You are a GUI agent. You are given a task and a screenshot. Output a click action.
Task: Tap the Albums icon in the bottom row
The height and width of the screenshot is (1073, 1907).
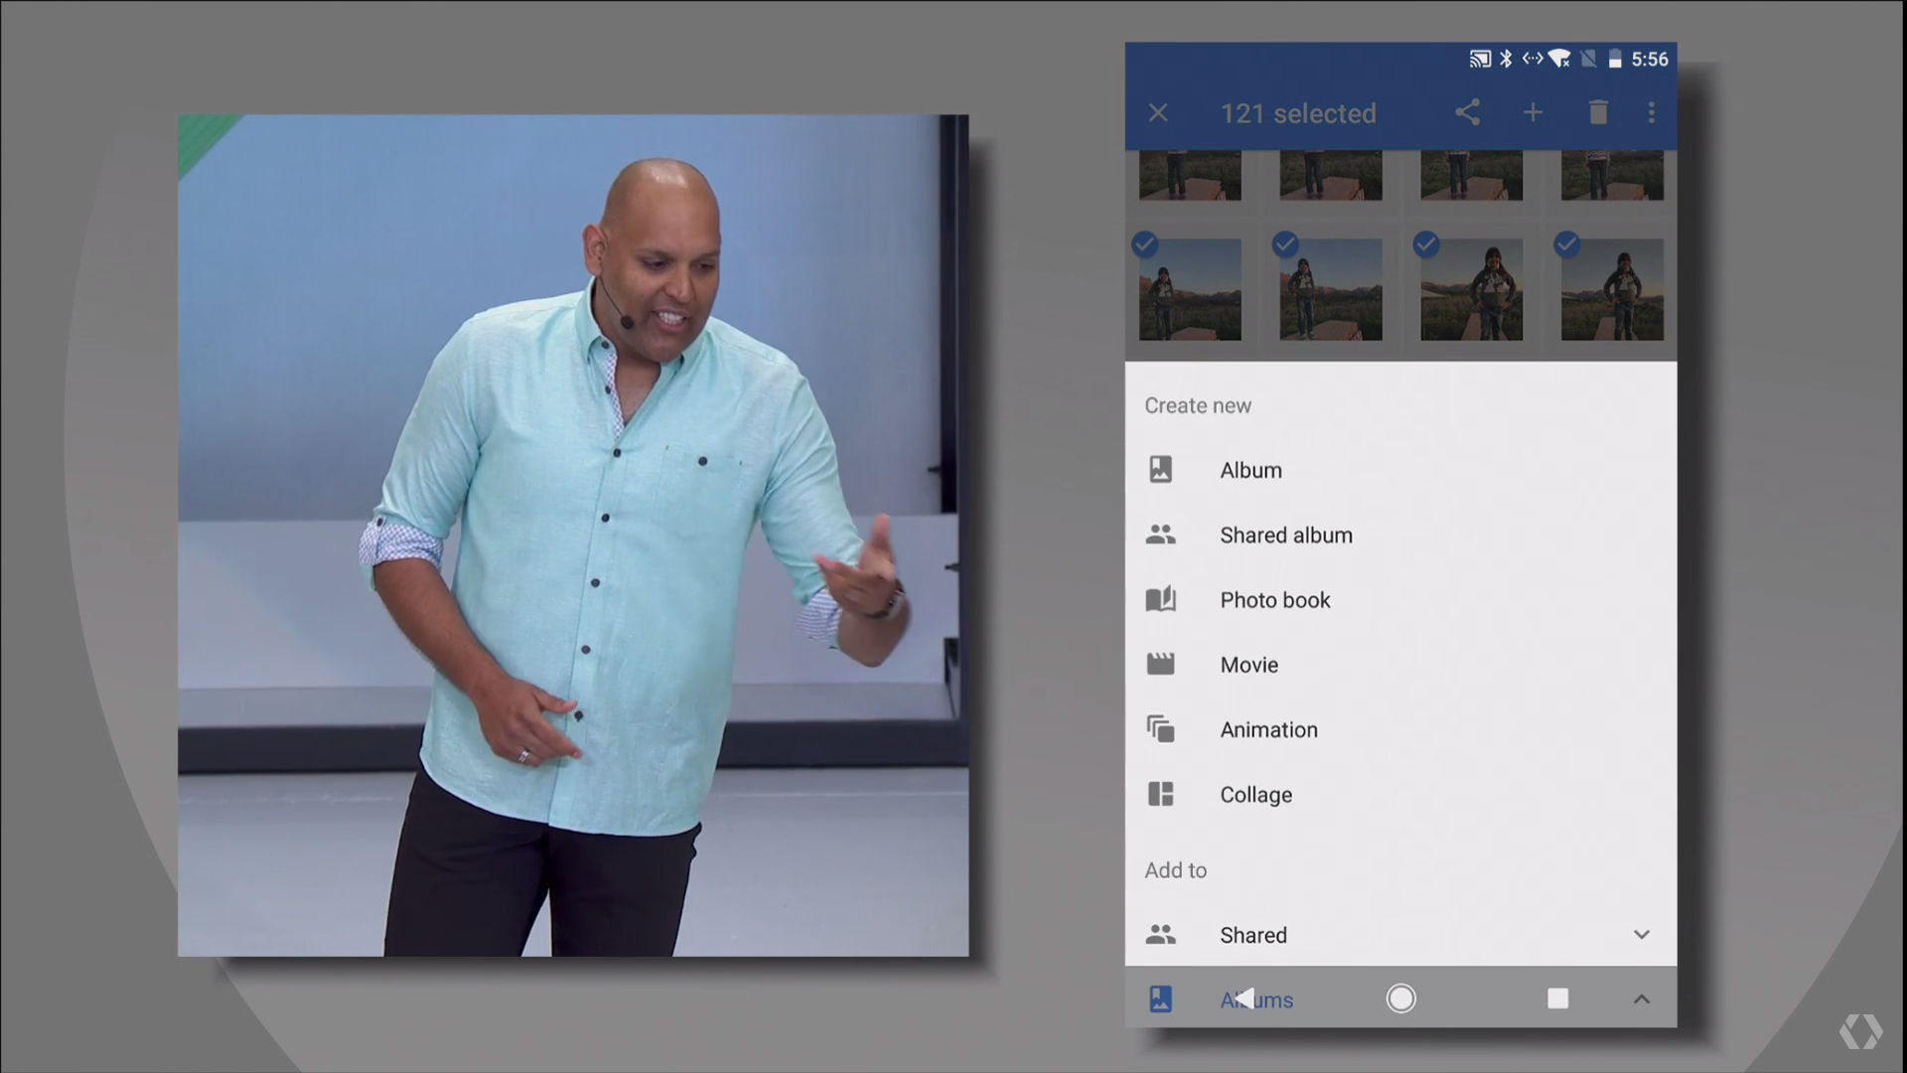pos(1160,998)
